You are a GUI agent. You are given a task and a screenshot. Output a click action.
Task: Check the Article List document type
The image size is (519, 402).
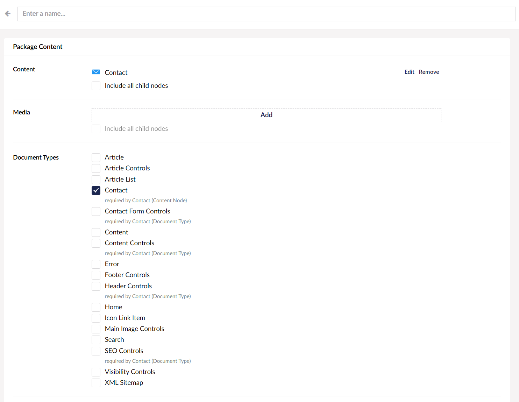(96, 179)
